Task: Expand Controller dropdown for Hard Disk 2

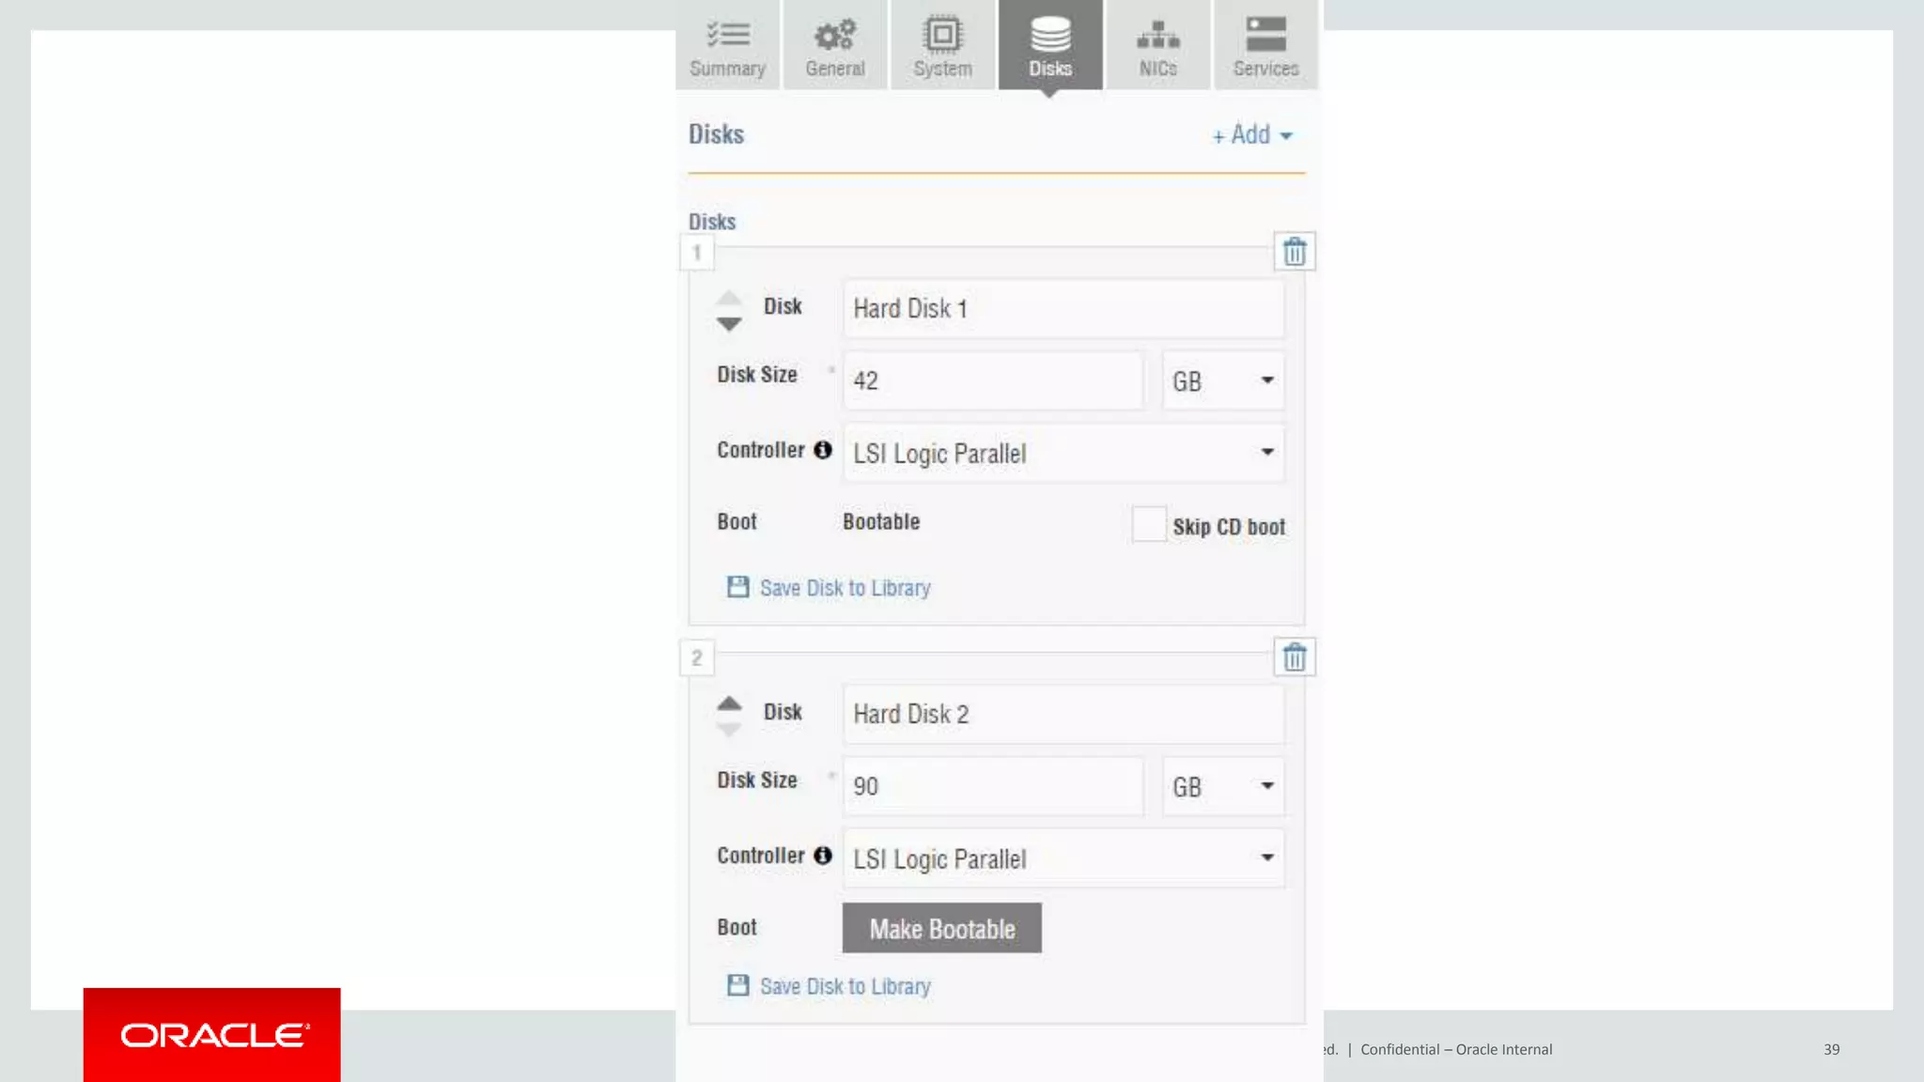Action: [x=1063, y=858]
